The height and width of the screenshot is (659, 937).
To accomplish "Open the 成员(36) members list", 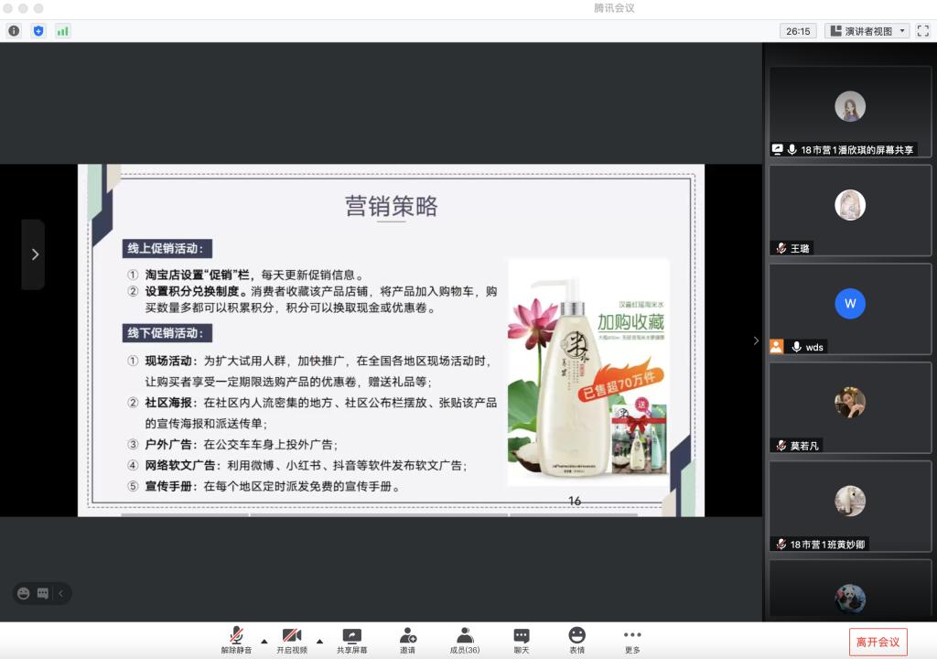I will (x=464, y=640).
